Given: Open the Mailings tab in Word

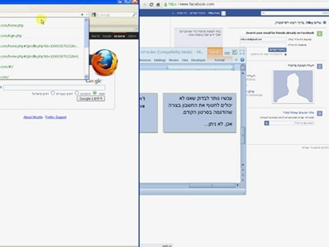Looking at the screenshot, I should coord(160,60).
